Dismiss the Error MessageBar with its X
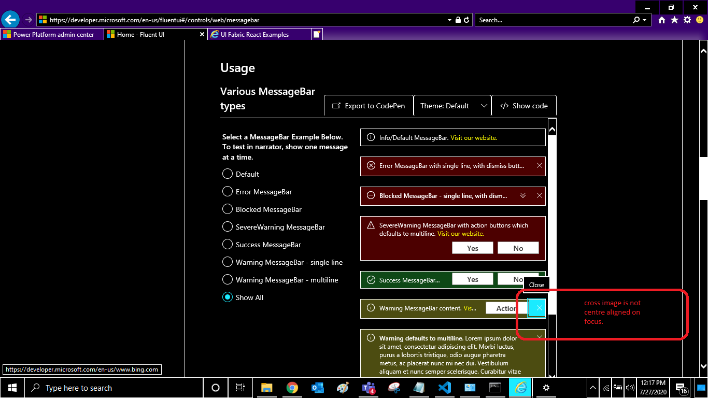708x398 pixels. tap(540, 166)
